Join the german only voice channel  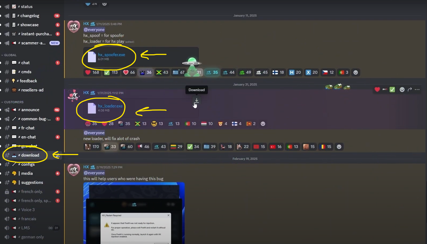coord(32,237)
